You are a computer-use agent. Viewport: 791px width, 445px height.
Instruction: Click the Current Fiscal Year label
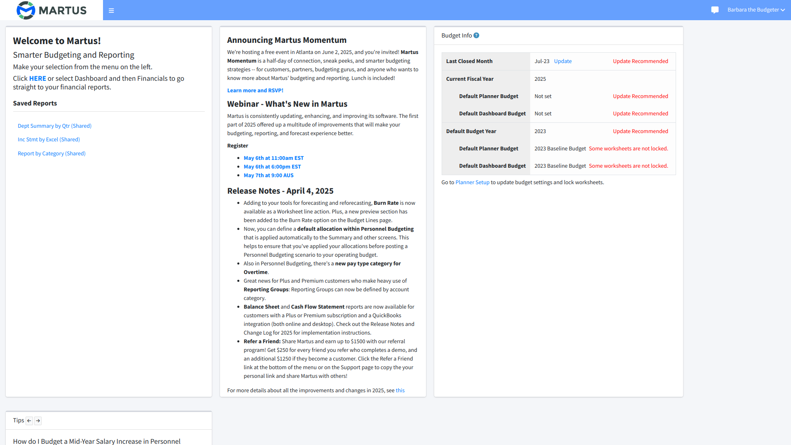[x=470, y=79]
